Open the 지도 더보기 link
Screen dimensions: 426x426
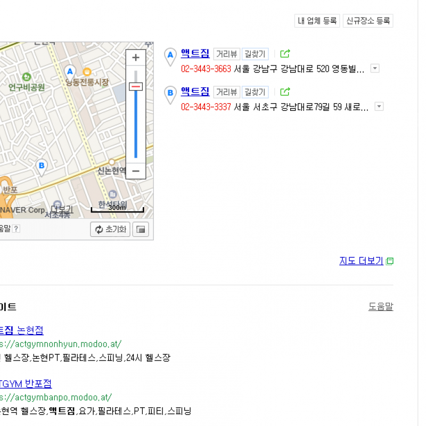tap(361, 261)
